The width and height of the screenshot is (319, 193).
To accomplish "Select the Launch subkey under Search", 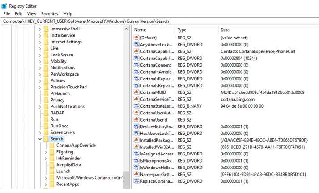I will (x=63, y=171).
